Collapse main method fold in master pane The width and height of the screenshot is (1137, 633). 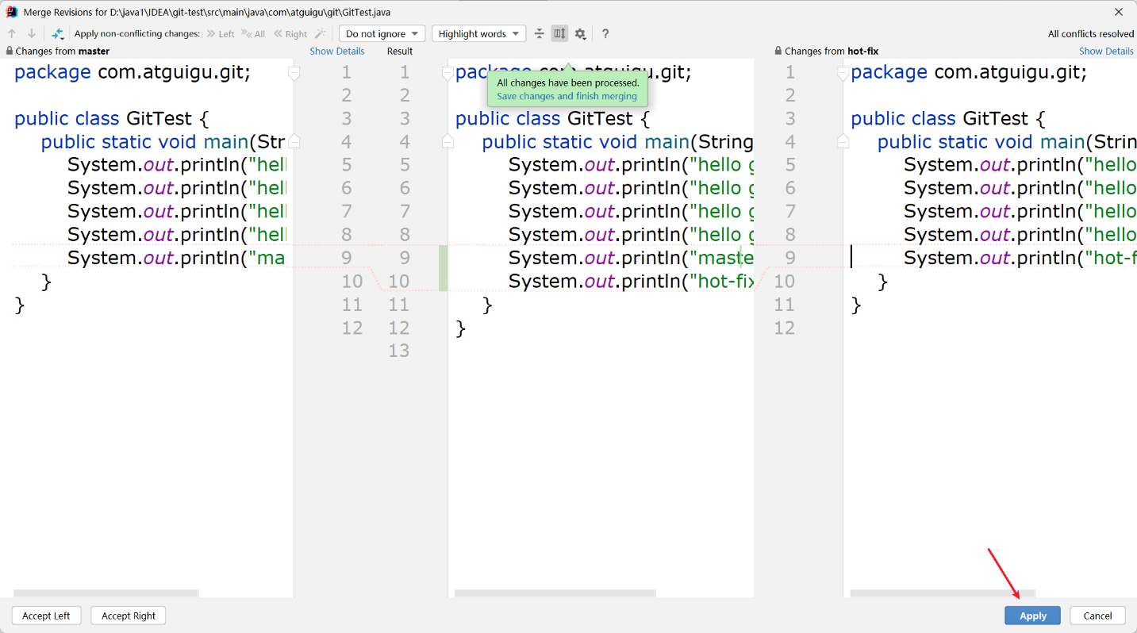pos(294,141)
